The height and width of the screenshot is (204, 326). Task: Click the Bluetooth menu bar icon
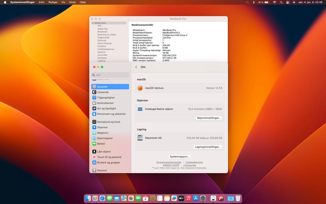point(254,2)
